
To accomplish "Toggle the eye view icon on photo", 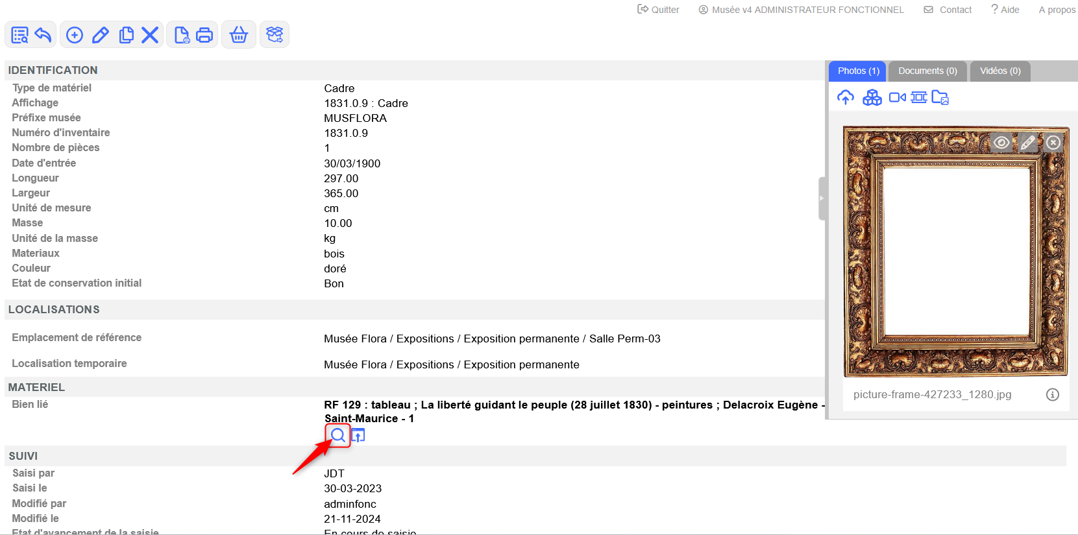I will coord(1001,143).
